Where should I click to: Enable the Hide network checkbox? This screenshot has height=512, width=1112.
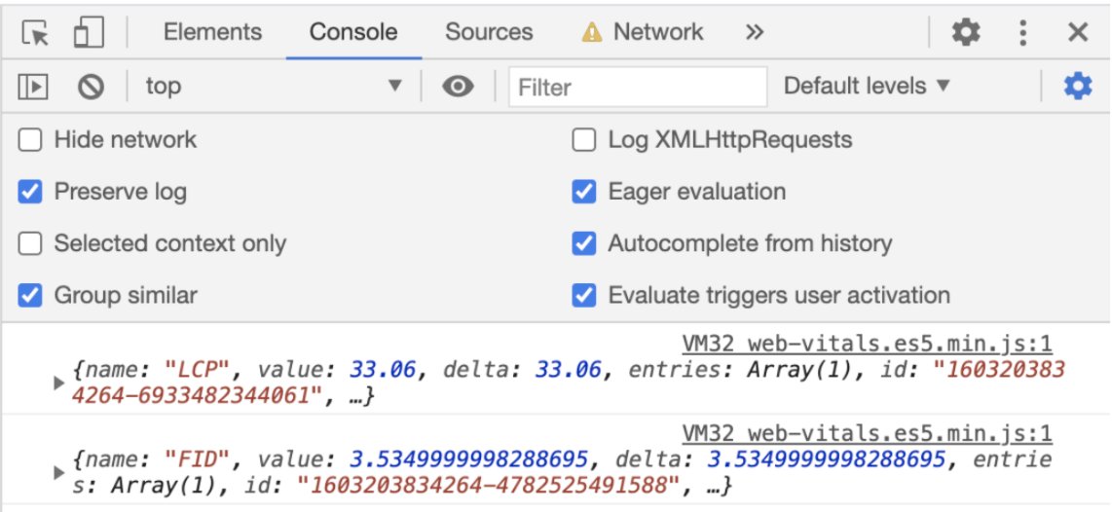pyautogui.click(x=31, y=140)
